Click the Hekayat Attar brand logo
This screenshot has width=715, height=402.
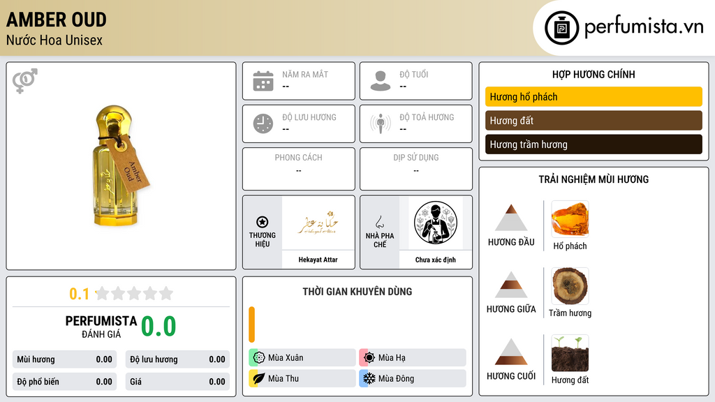tap(318, 223)
